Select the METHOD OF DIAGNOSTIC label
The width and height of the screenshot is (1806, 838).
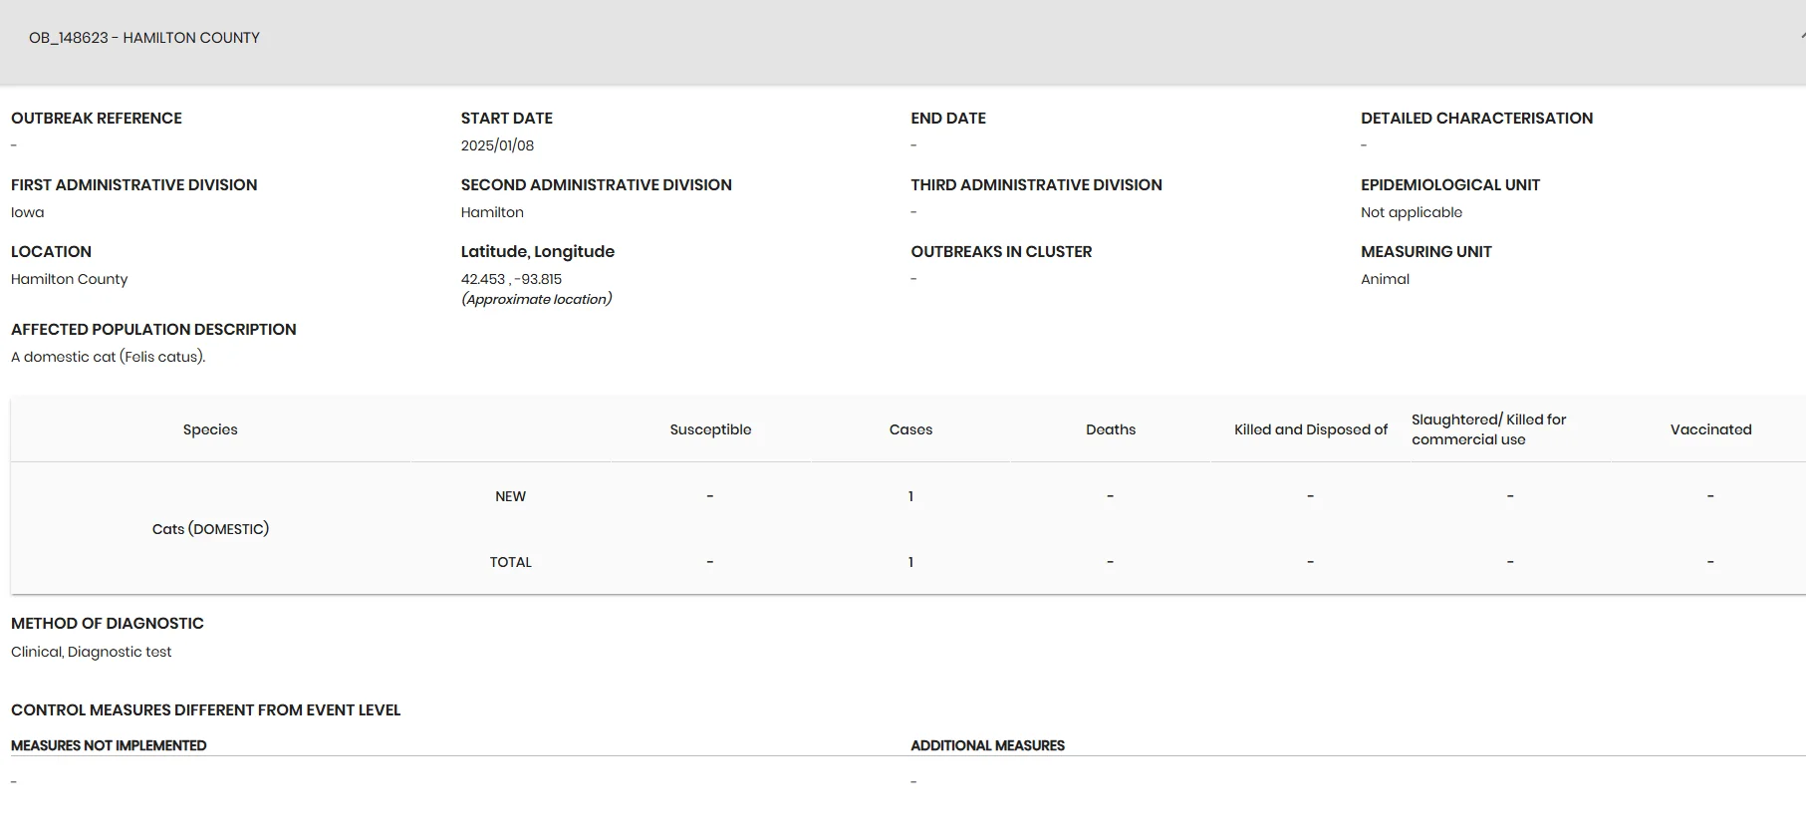pyautogui.click(x=108, y=623)
